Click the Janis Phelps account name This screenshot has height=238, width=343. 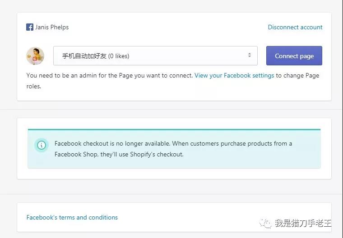pos(52,27)
